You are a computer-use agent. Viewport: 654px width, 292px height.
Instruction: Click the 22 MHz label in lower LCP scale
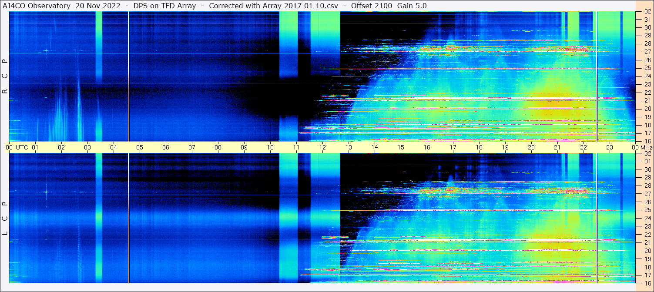coord(647,235)
